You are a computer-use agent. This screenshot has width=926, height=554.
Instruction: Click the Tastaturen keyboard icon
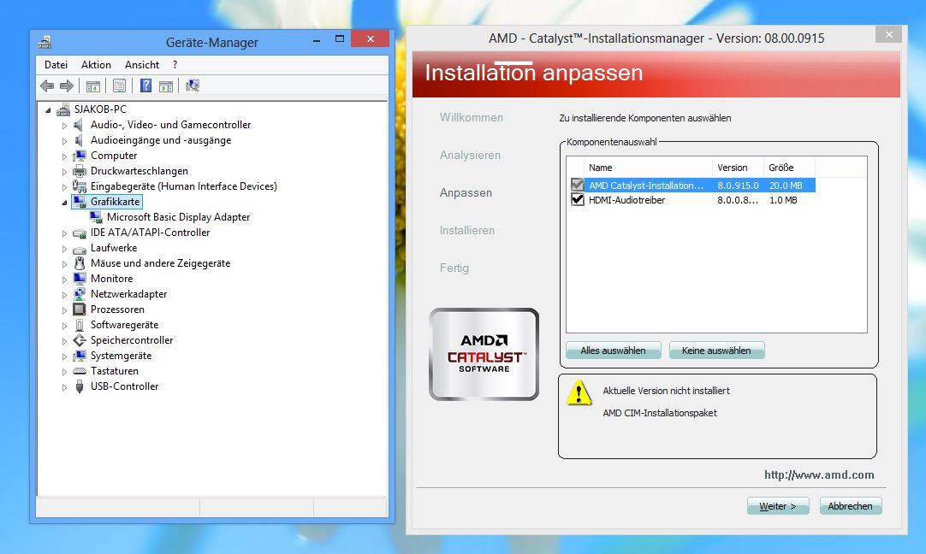click(x=79, y=371)
